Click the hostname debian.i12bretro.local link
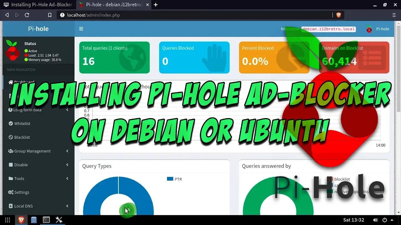 click(x=328, y=29)
